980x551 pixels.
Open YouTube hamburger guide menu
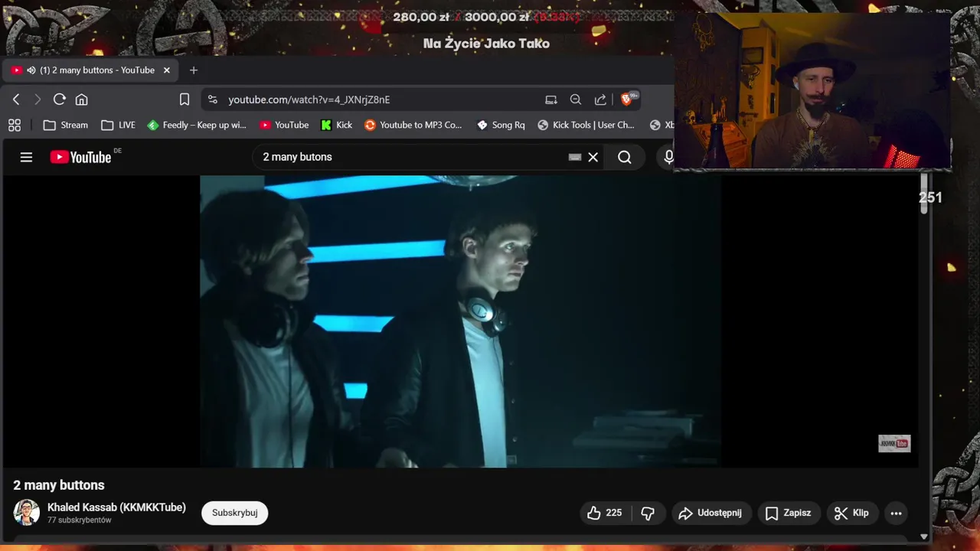click(26, 157)
